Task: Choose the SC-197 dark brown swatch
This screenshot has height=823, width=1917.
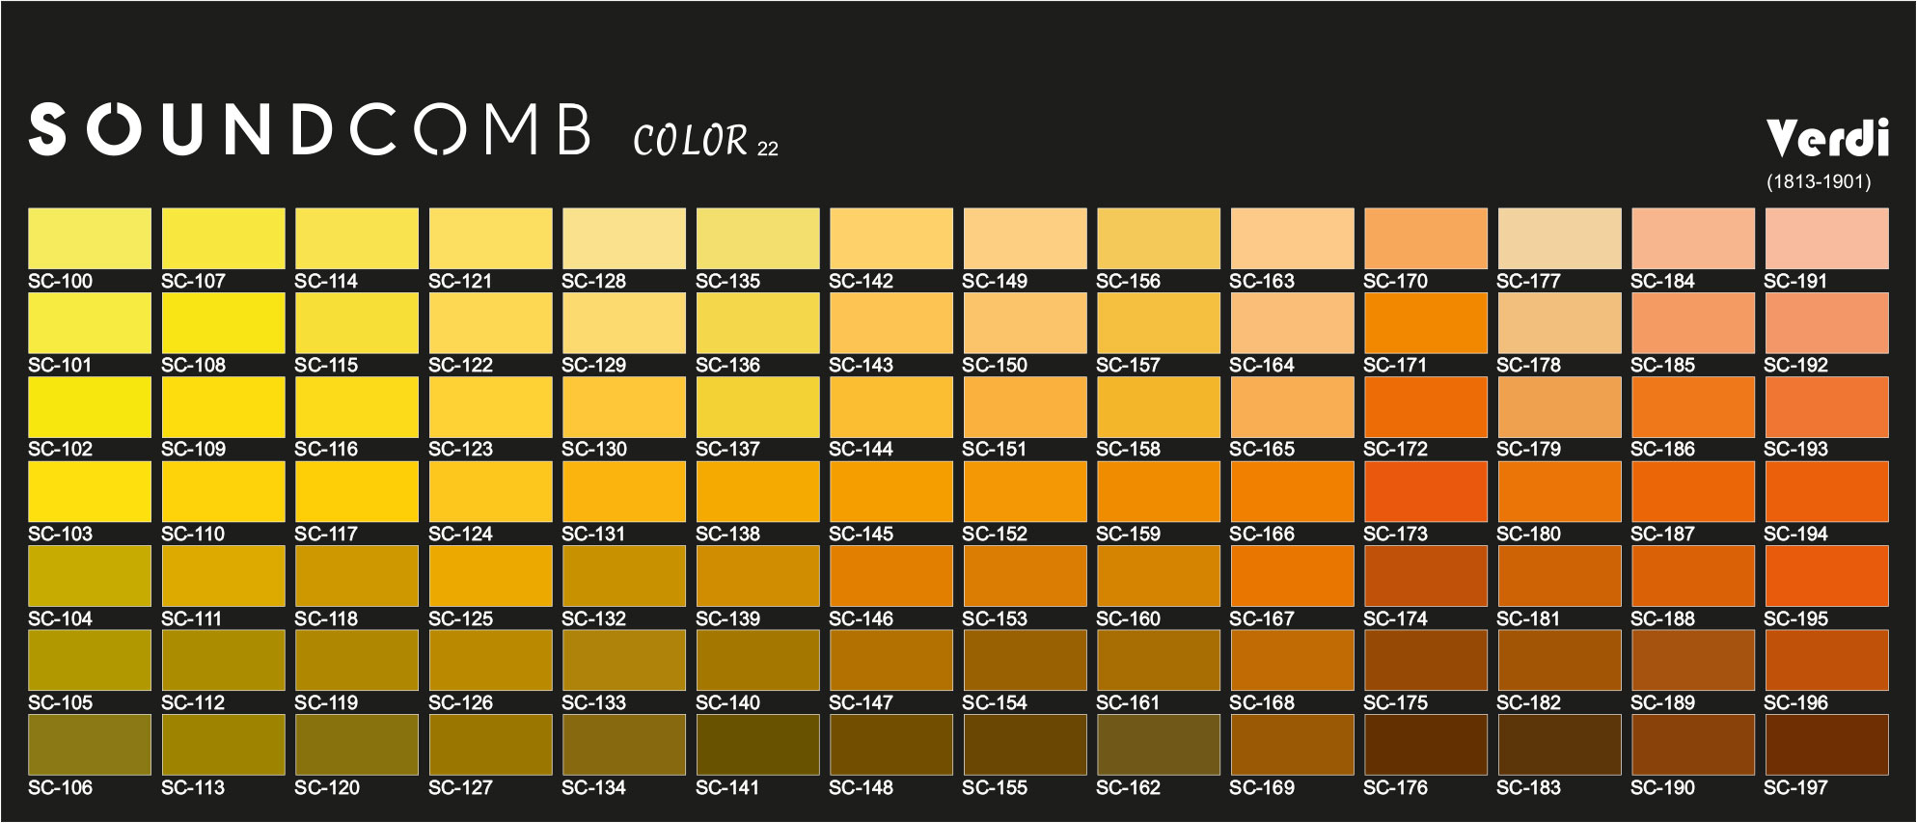Action: 1826,745
